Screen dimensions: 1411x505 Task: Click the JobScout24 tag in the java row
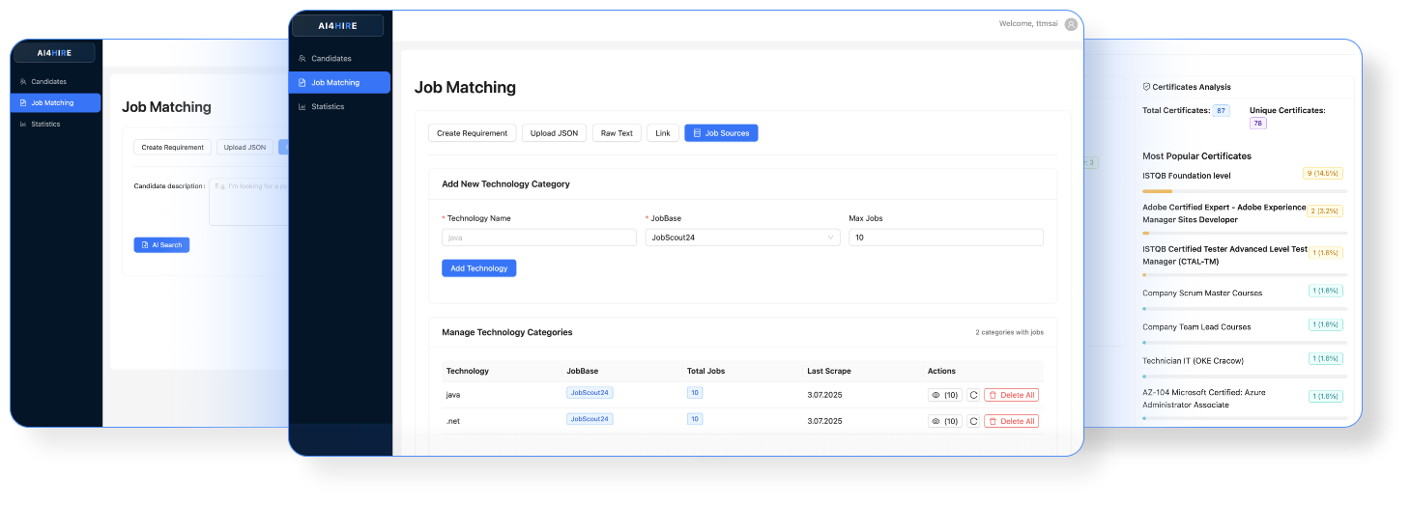coord(590,393)
